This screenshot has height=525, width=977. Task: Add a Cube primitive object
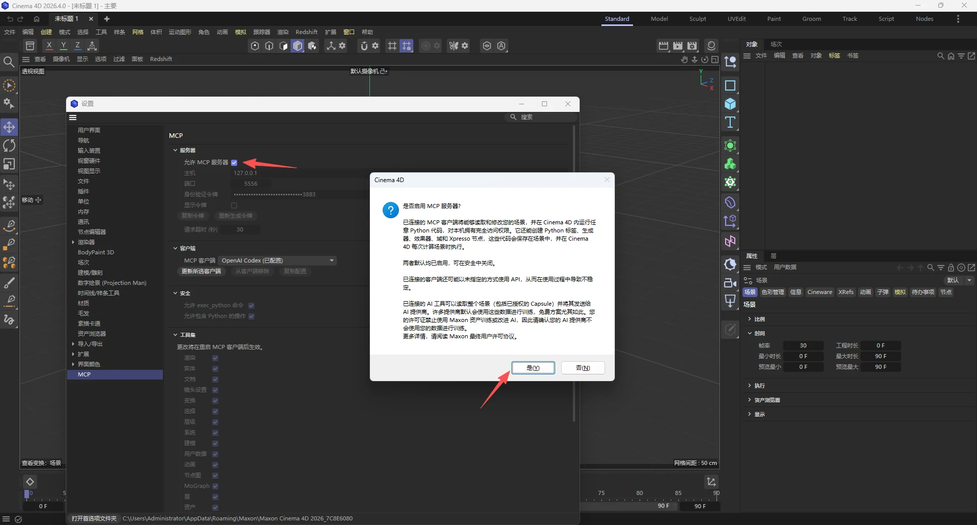coord(730,104)
